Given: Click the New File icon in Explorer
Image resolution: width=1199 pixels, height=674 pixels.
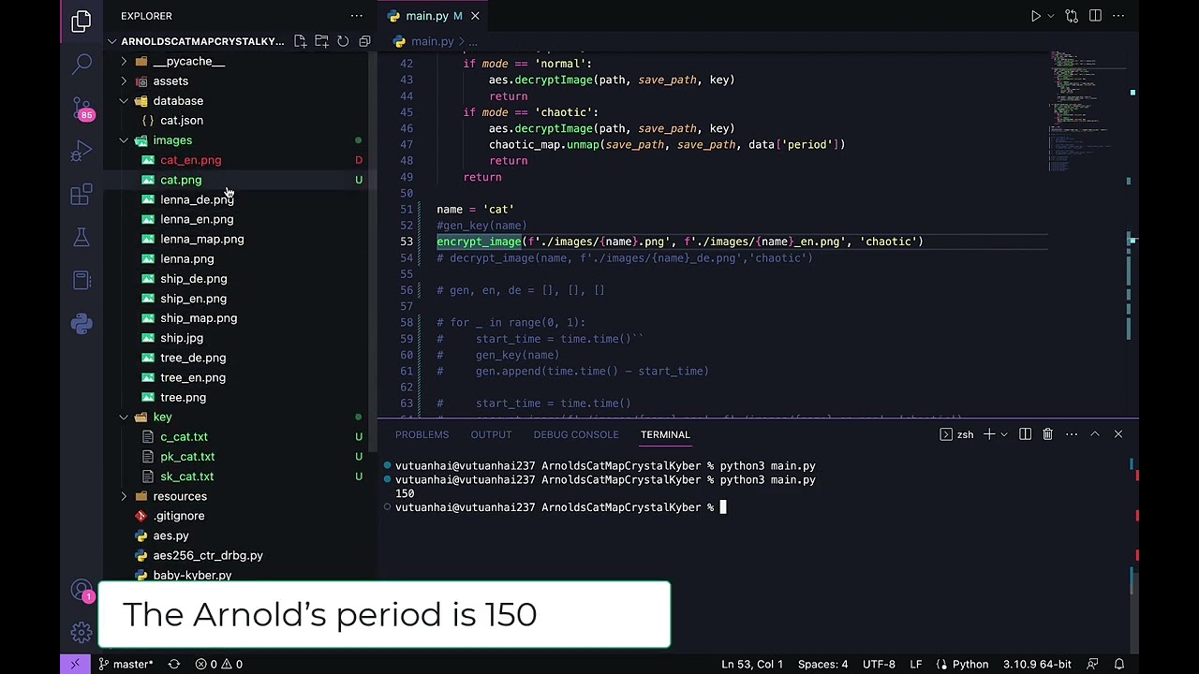Looking at the screenshot, I should click(x=300, y=41).
